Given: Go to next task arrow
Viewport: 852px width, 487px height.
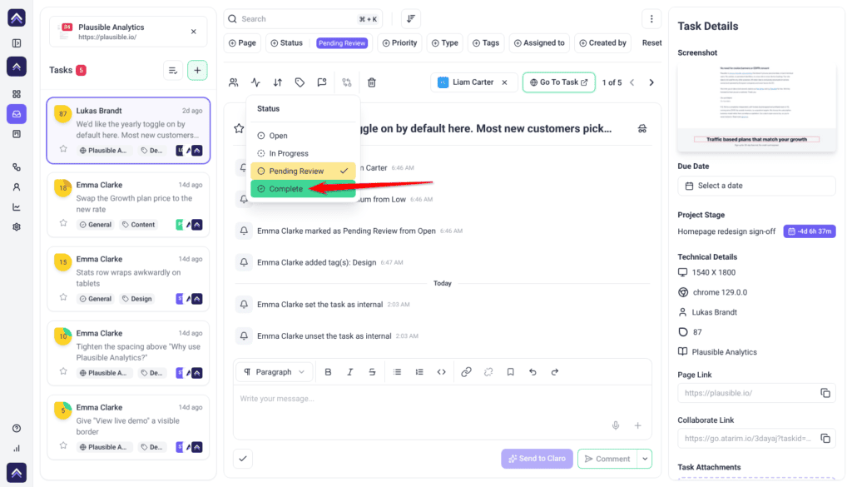Looking at the screenshot, I should tap(651, 82).
